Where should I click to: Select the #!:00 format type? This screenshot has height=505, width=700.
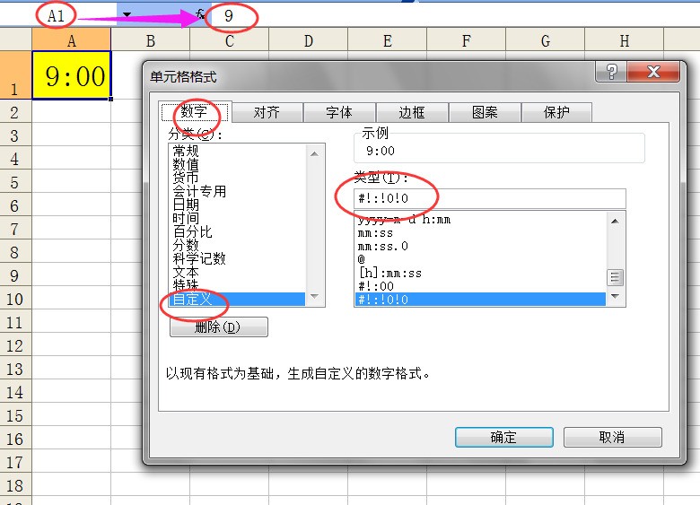[480, 286]
